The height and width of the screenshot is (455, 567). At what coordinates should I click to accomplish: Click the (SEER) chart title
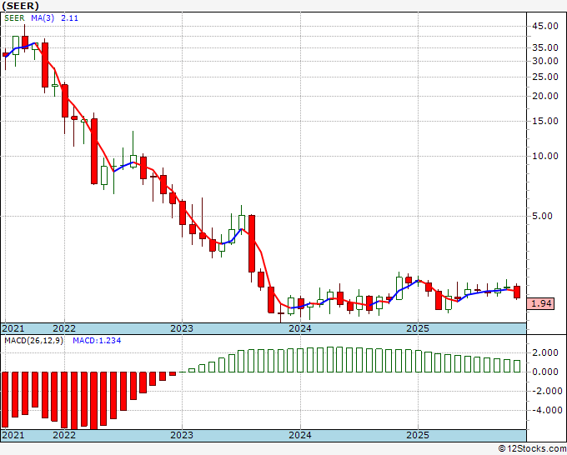pyautogui.click(x=21, y=6)
